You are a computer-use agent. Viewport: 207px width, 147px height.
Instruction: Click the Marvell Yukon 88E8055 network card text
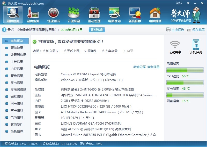pyautogui.click(x=108, y=135)
